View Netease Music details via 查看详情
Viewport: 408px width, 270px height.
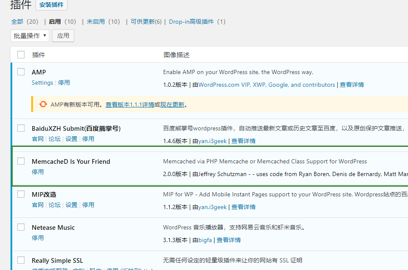229,240
